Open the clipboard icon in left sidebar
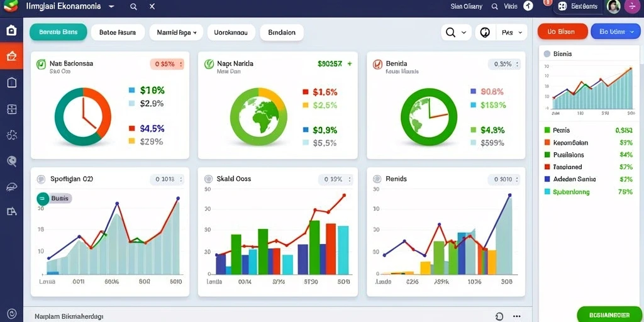This screenshot has height=322, width=644. pyautogui.click(x=11, y=82)
